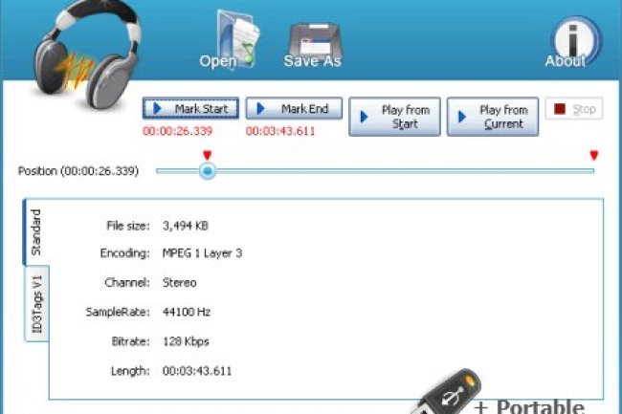Select the red start marker triangle
The image size is (622, 414).
208,155
